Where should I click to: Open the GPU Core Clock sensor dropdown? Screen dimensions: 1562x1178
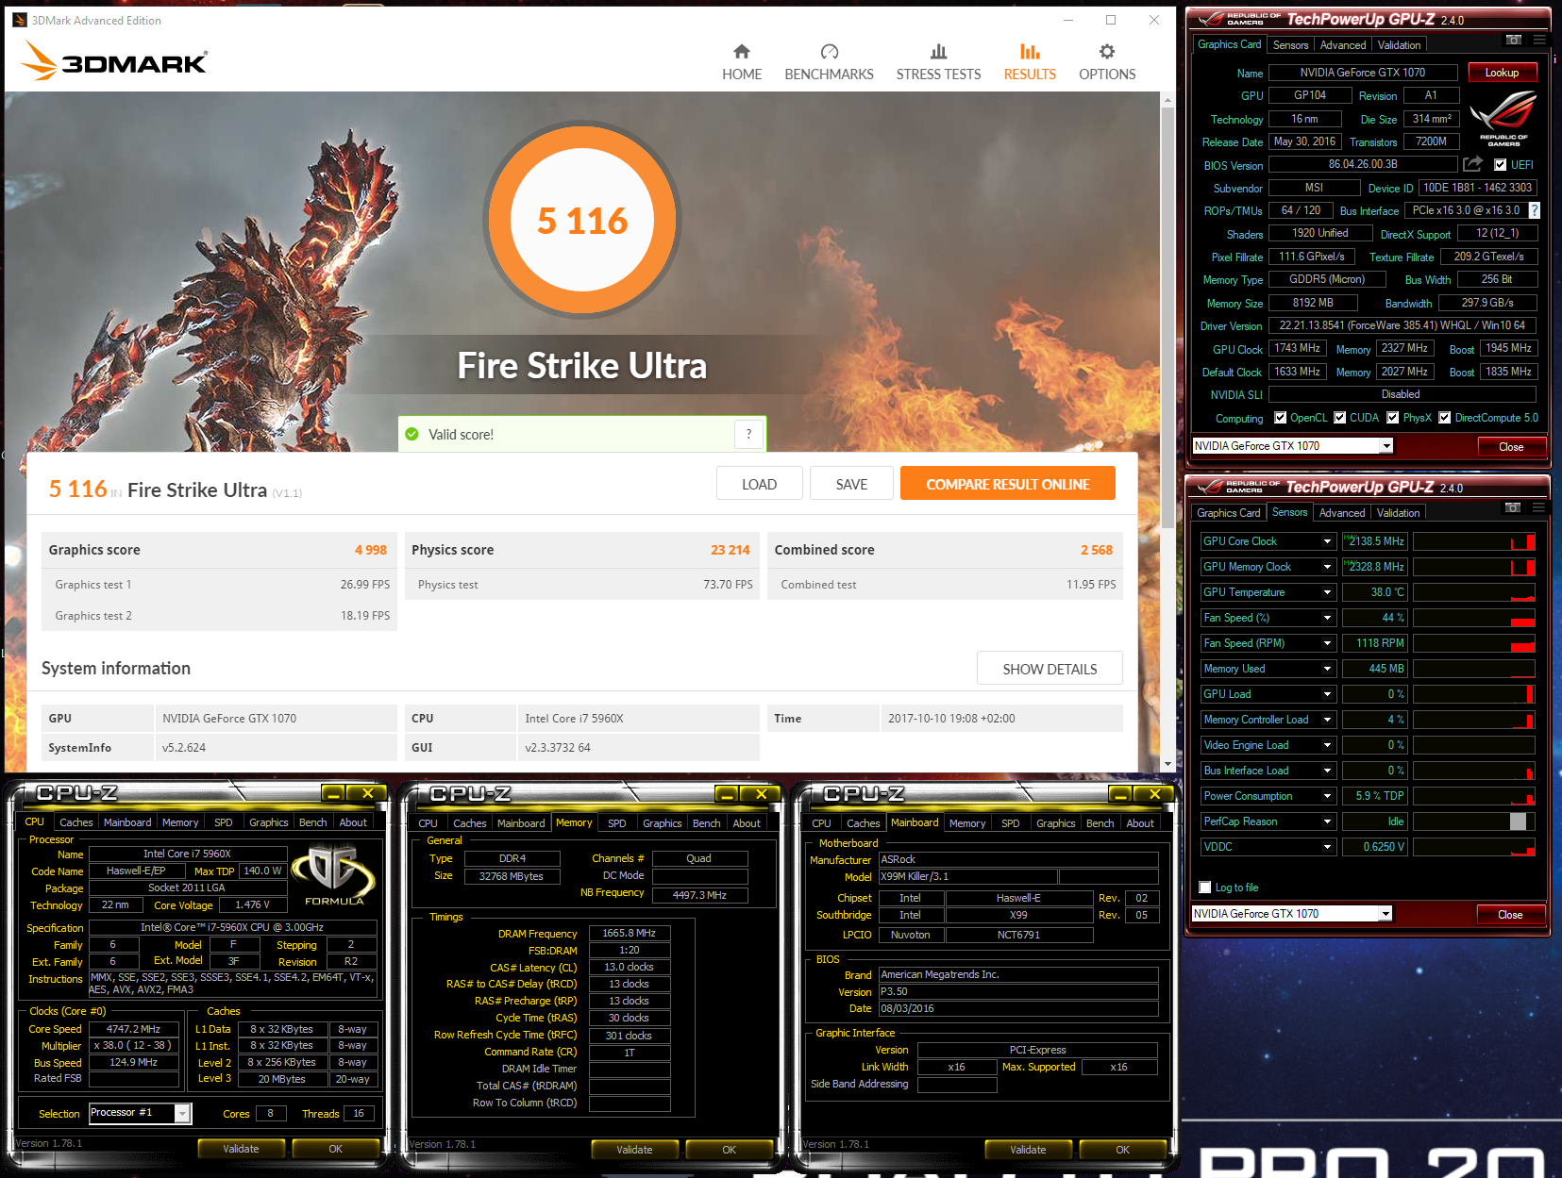[1327, 541]
